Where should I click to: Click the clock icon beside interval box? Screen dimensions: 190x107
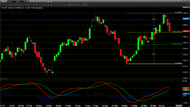(x=25, y=2)
